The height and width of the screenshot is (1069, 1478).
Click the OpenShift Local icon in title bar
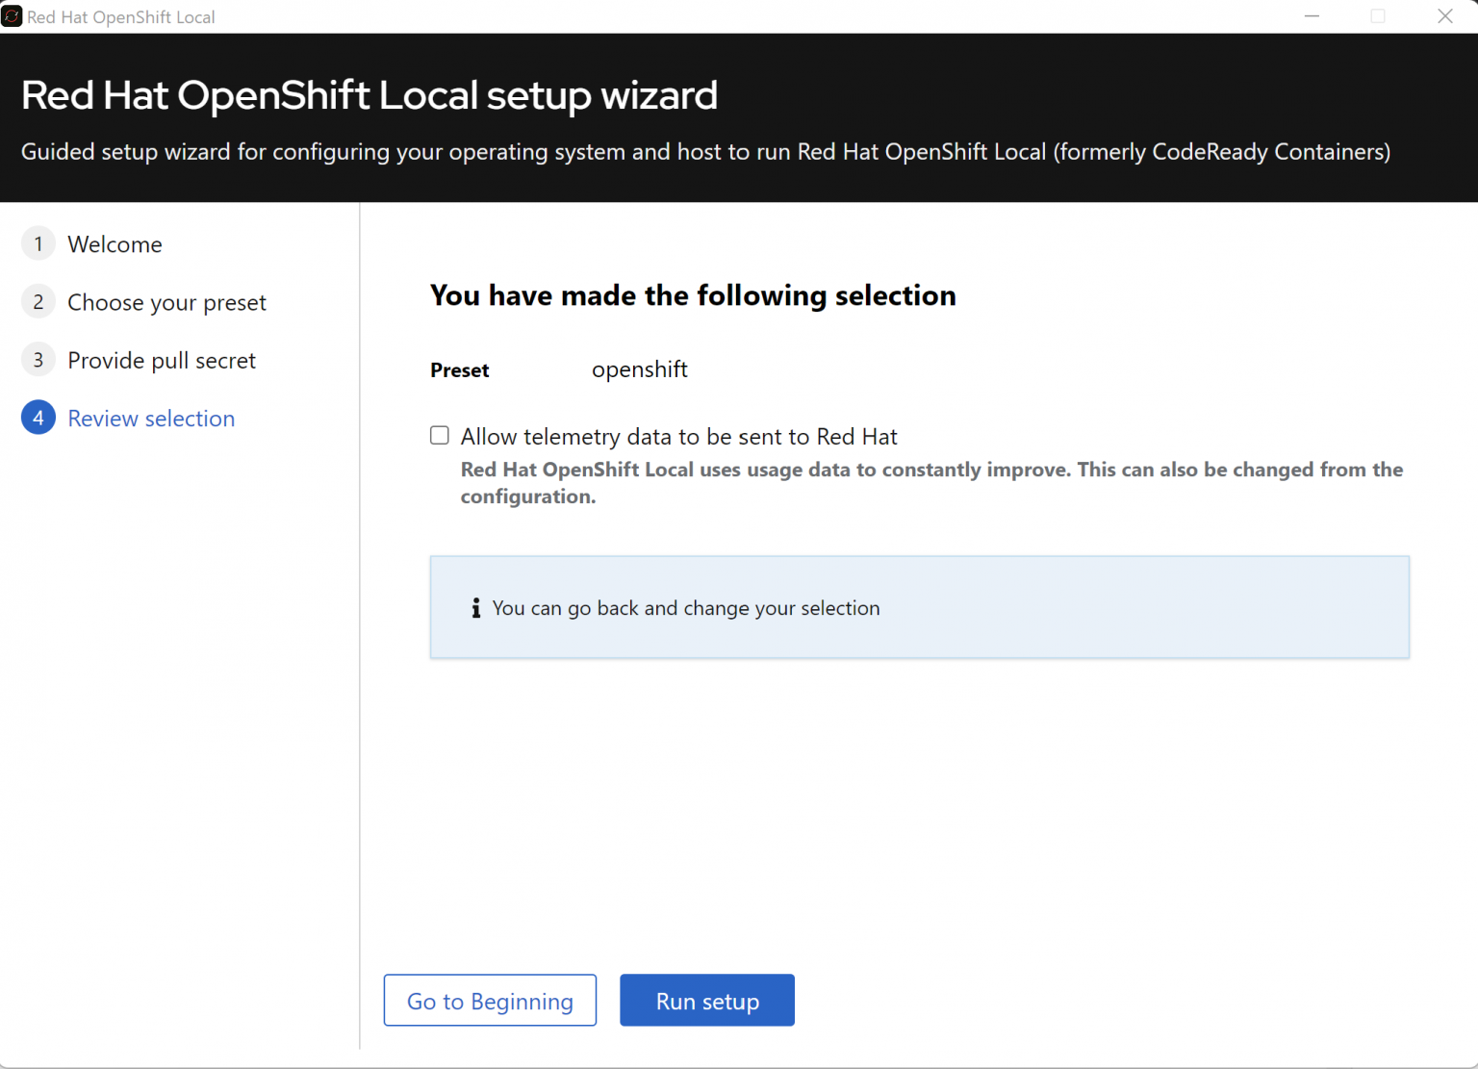[x=13, y=15]
